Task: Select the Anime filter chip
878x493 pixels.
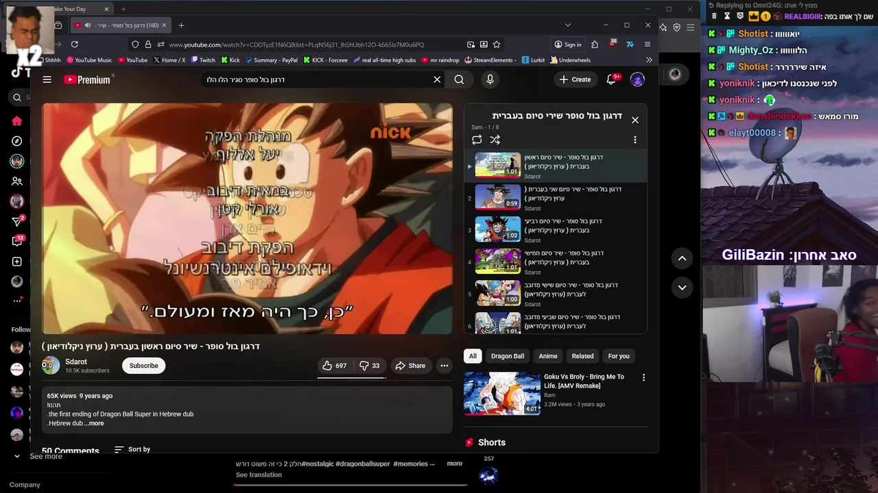Action: pos(548,356)
